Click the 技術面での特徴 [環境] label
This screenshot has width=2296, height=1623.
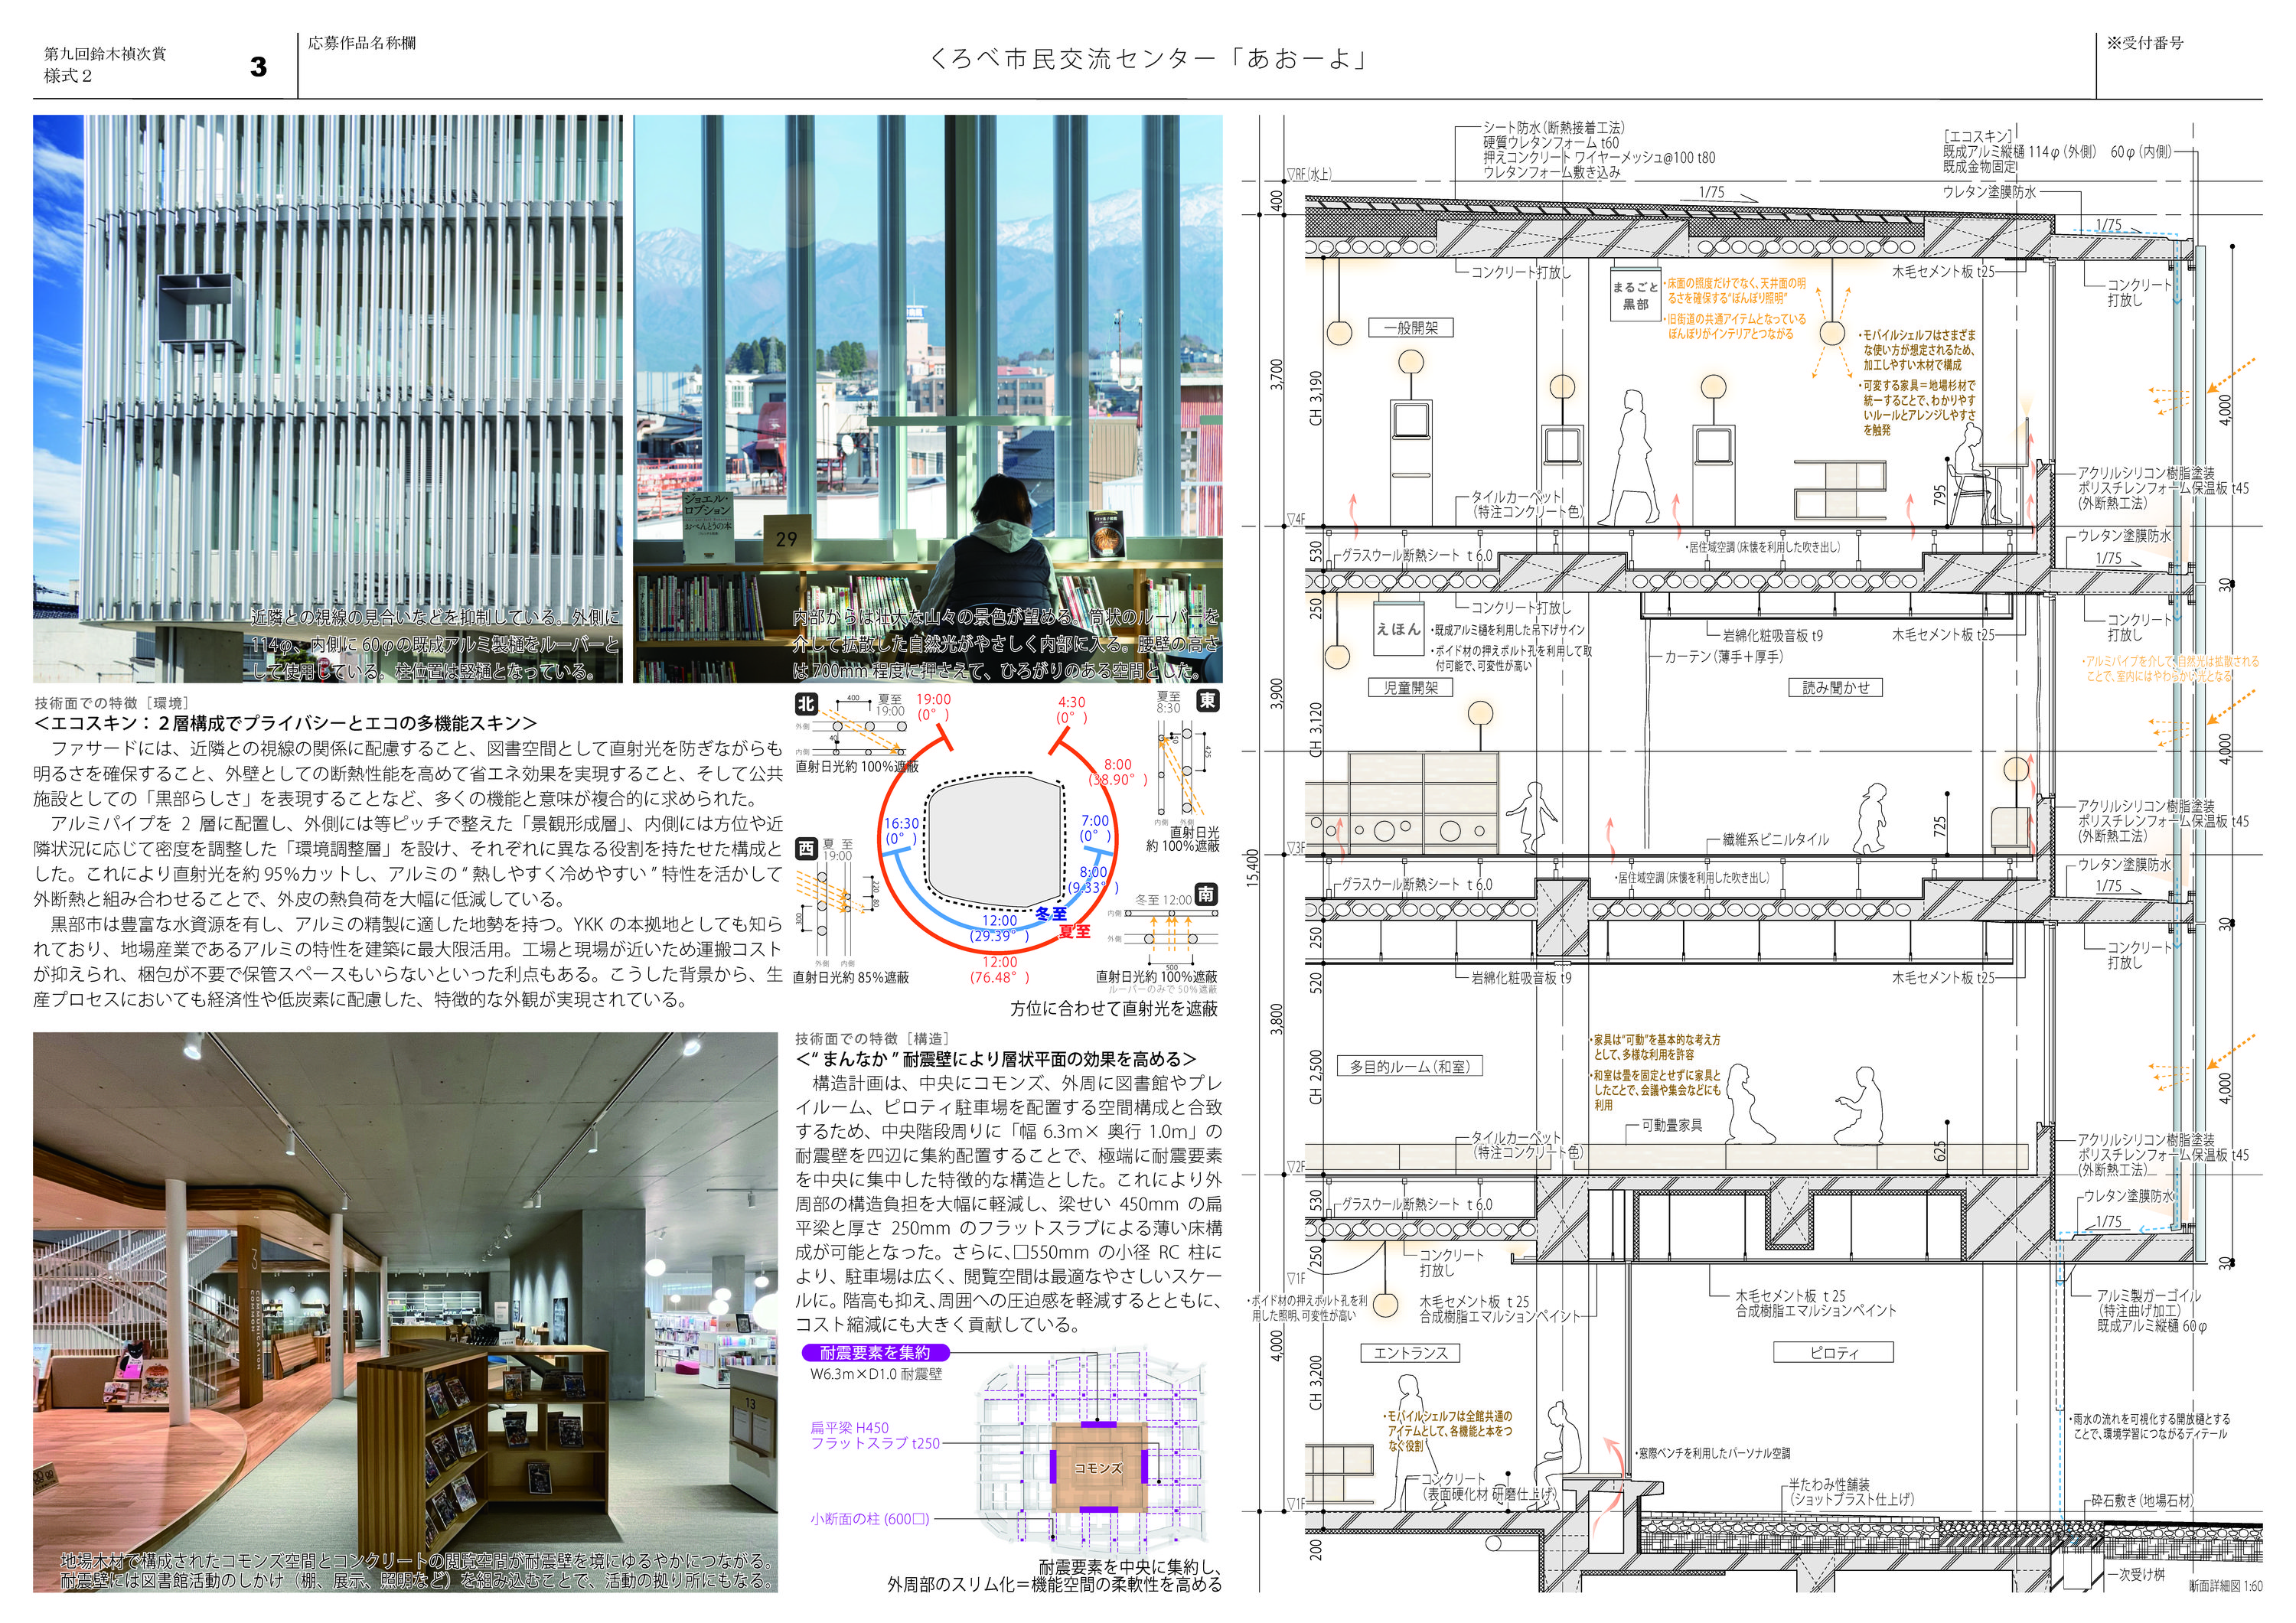(111, 703)
